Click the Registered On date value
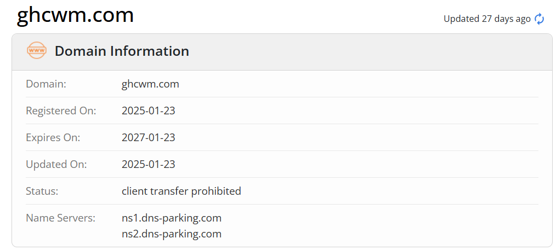 tap(149, 111)
